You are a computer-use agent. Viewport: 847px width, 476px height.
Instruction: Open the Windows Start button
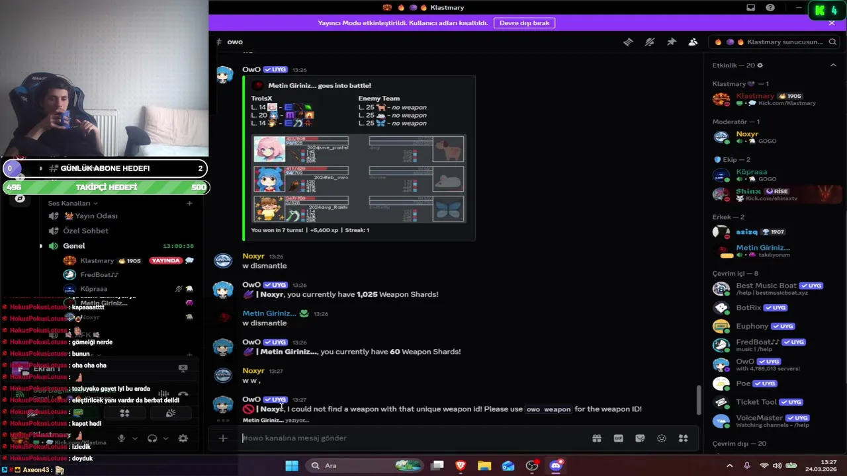click(x=292, y=465)
